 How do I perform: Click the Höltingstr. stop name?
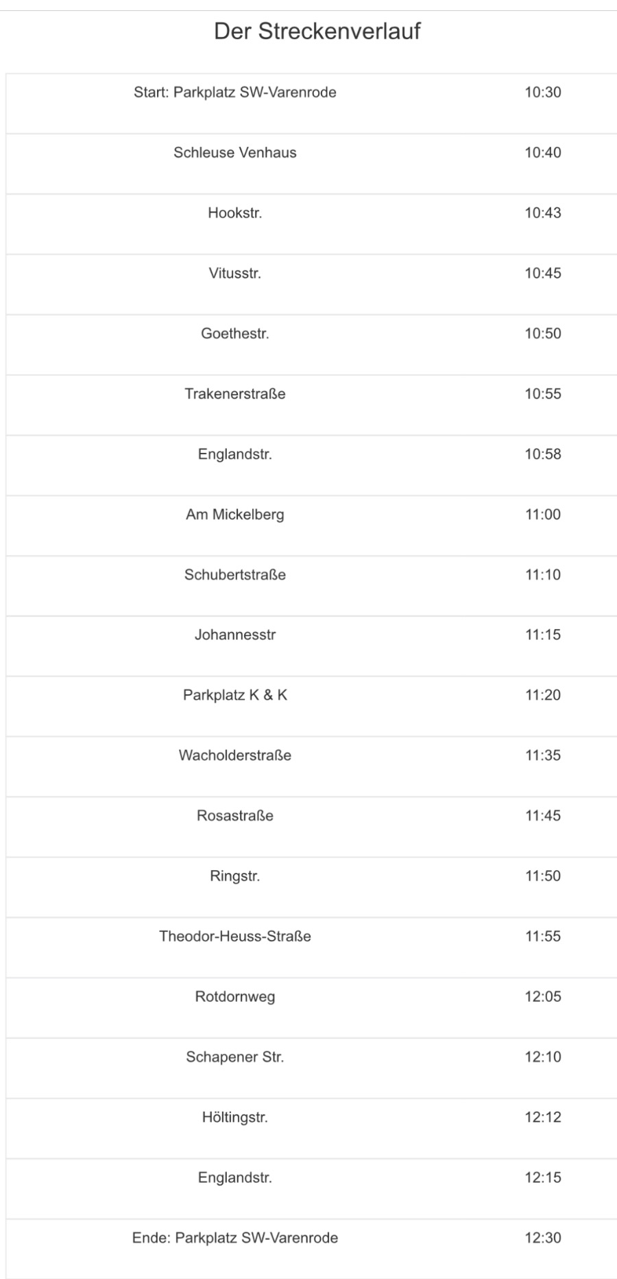234,1118
